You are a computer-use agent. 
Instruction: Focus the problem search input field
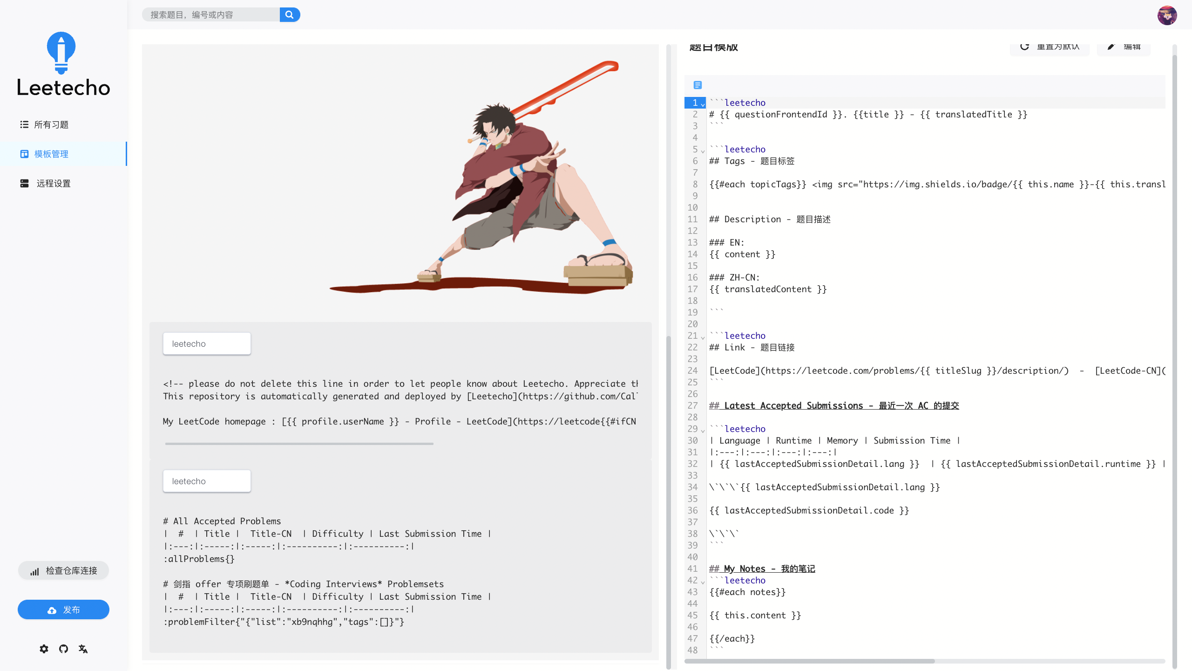click(212, 15)
